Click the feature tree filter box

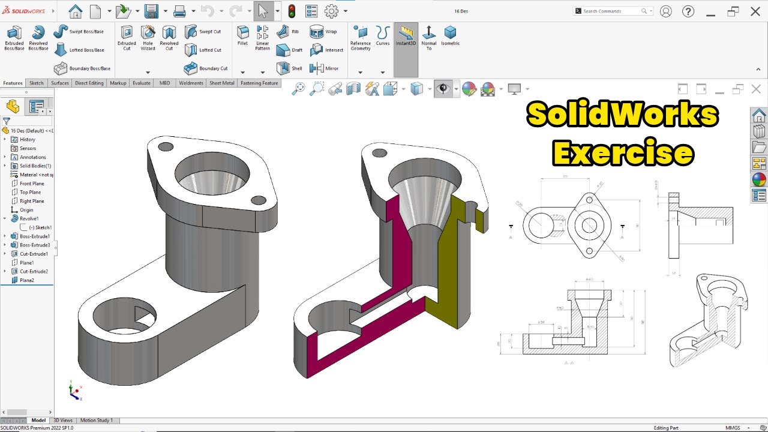tap(28, 121)
